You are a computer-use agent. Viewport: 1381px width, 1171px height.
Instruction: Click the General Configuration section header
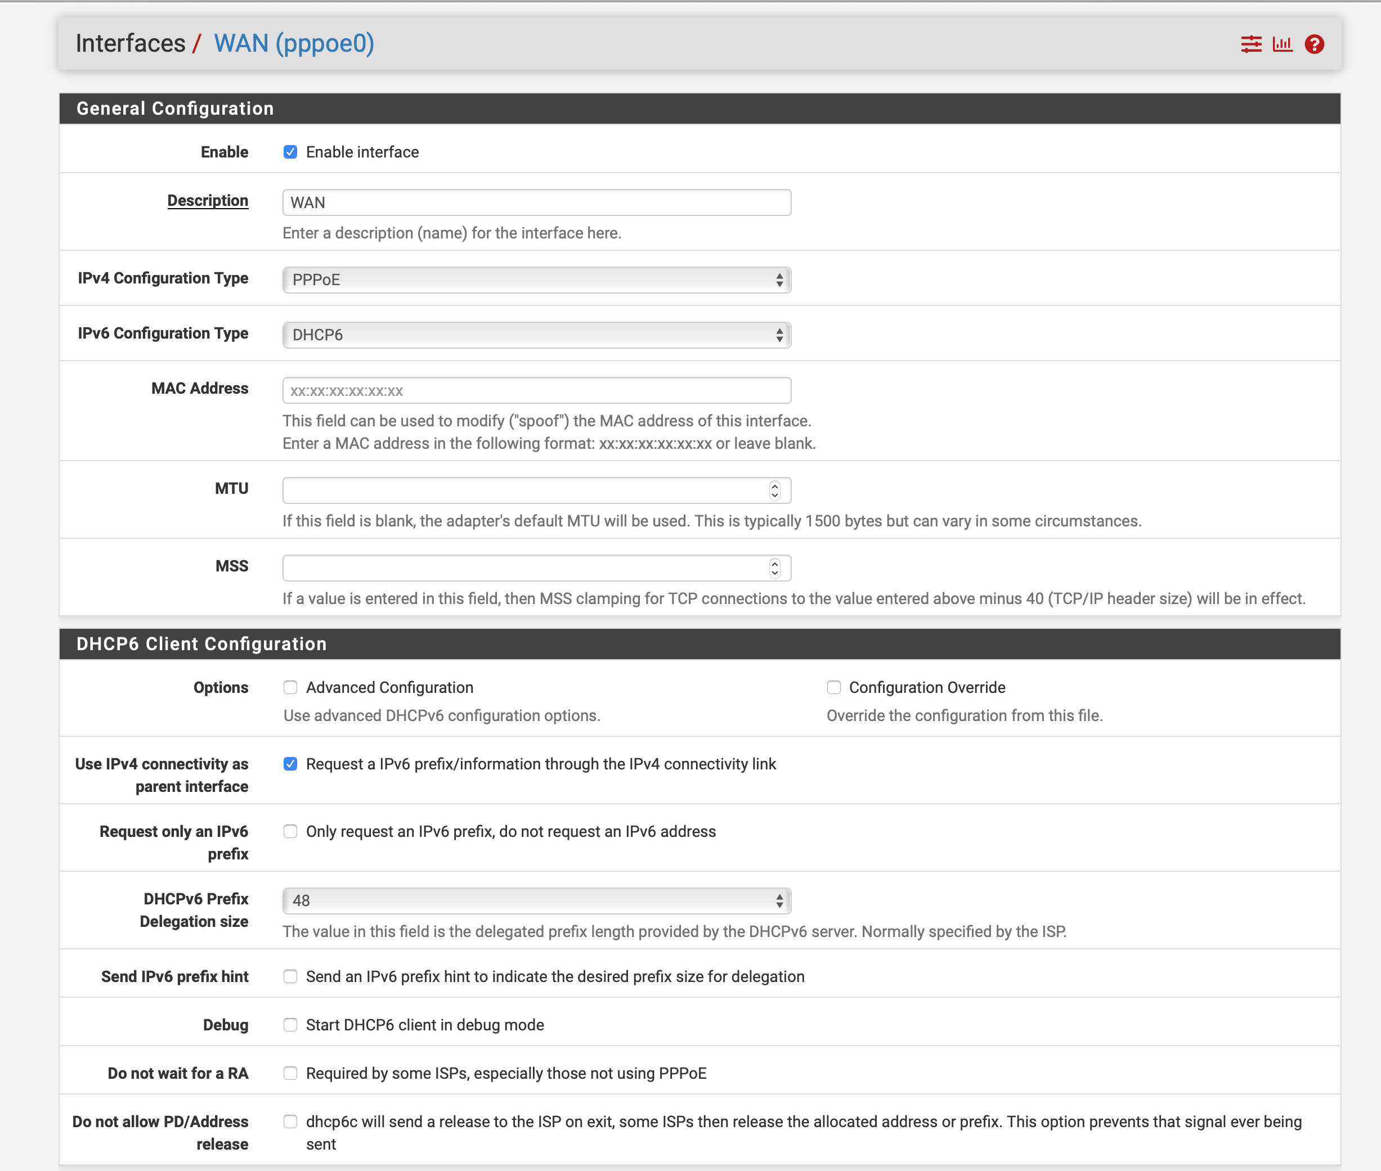coord(700,108)
